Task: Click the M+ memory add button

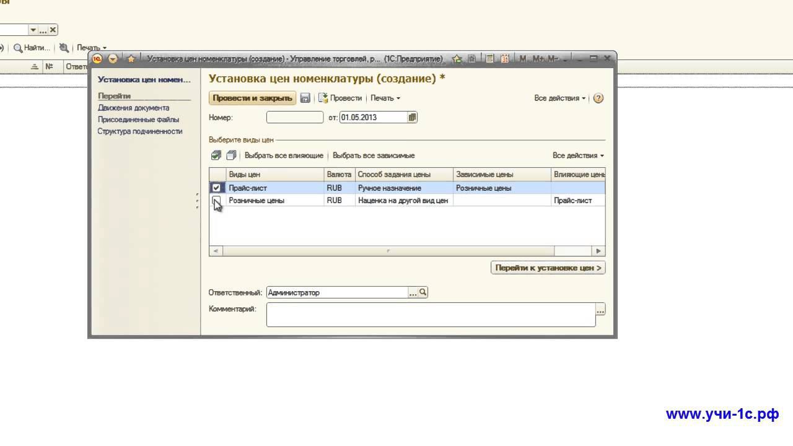Action: (537, 59)
